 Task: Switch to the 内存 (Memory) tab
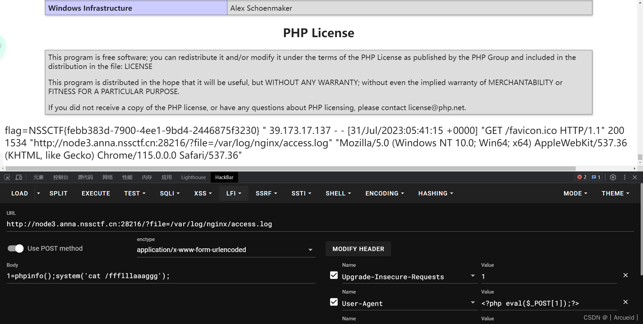(147, 177)
